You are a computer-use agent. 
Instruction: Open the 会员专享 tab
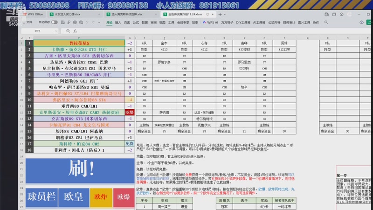coord(183,22)
